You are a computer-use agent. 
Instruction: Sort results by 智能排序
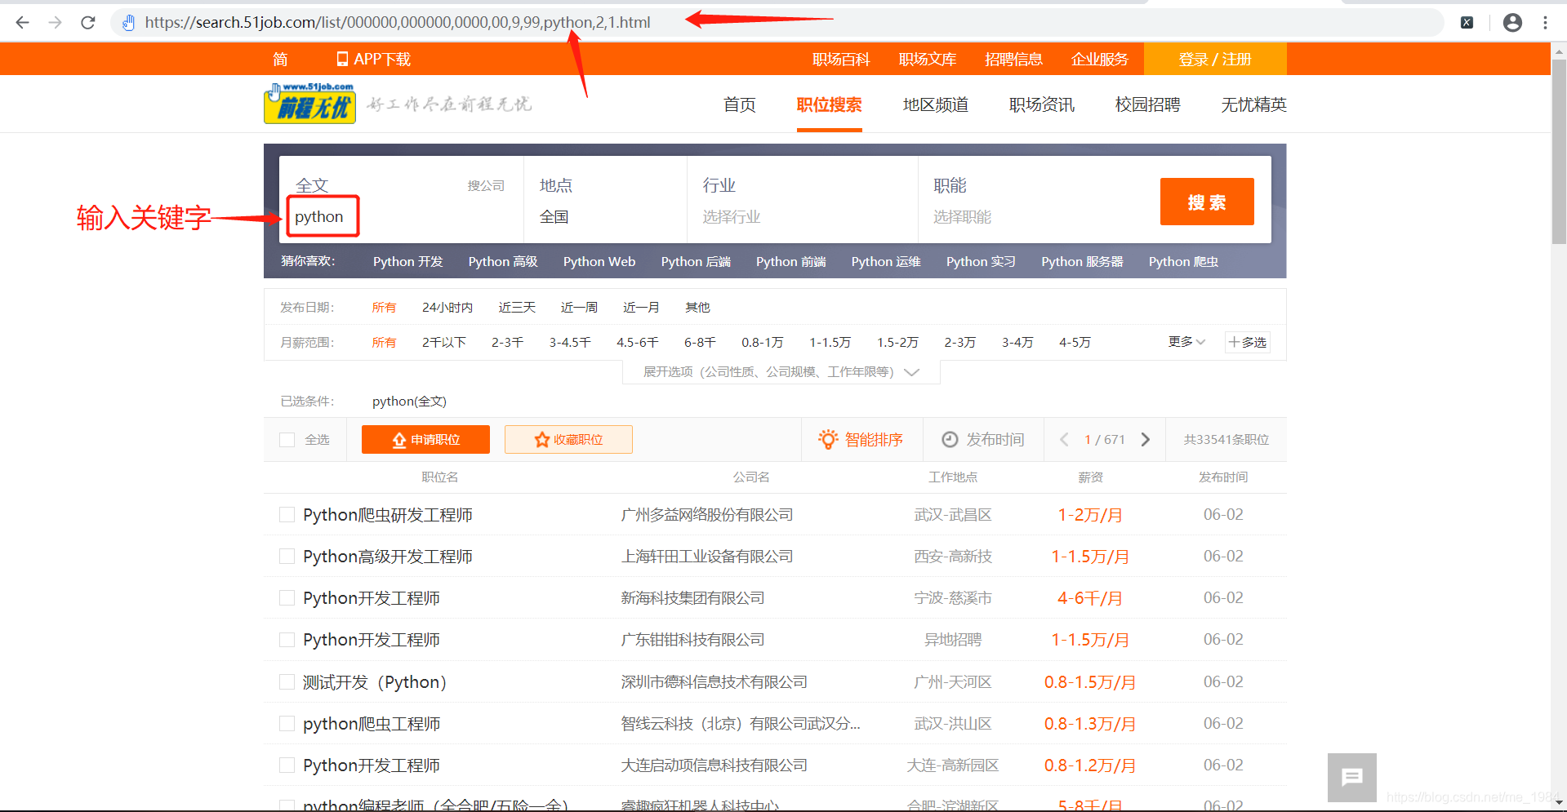pos(861,440)
